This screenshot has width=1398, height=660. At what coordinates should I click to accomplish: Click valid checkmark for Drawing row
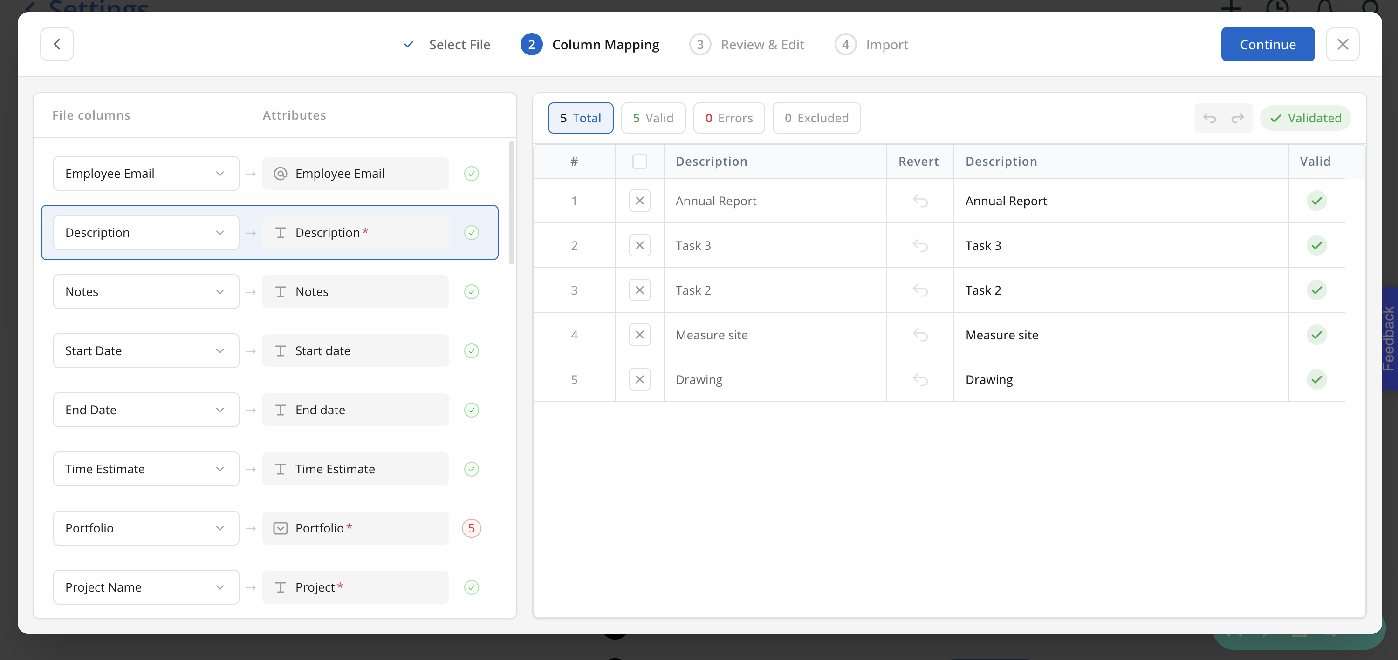pos(1316,380)
